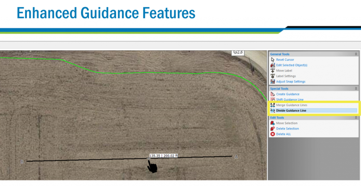The height and width of the screenshot is (186, 361).
Task: Click the green guidance line on the map
Action: (x=147, y=73)
